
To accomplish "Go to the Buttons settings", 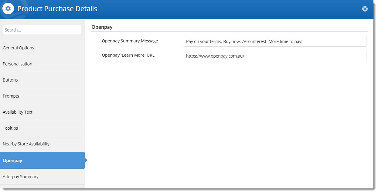I will [x=42, y=80].
